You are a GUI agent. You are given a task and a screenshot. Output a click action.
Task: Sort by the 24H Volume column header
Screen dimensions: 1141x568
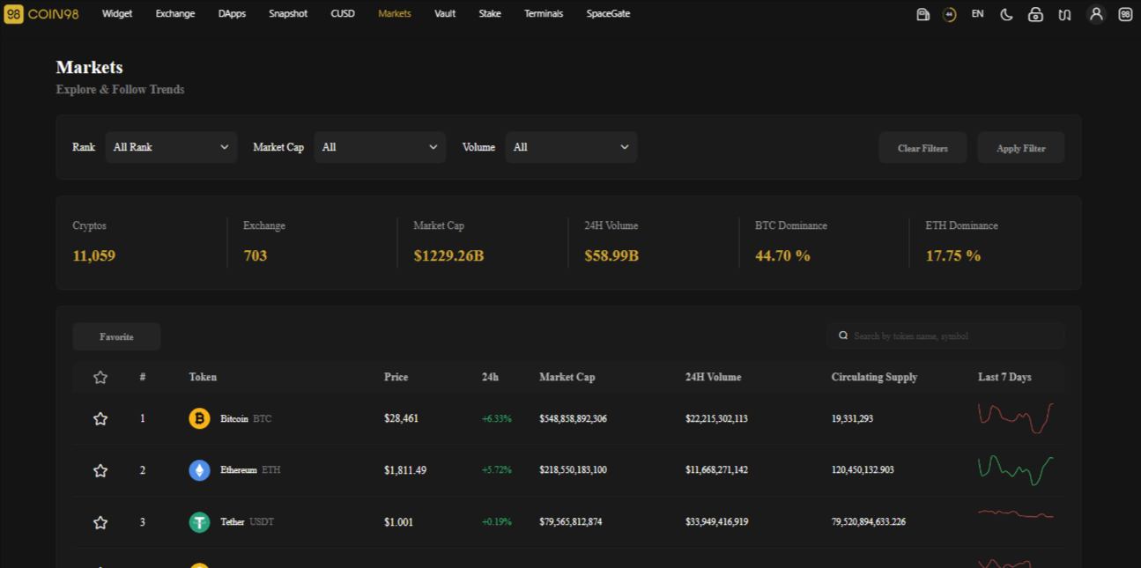coord(714,377)
